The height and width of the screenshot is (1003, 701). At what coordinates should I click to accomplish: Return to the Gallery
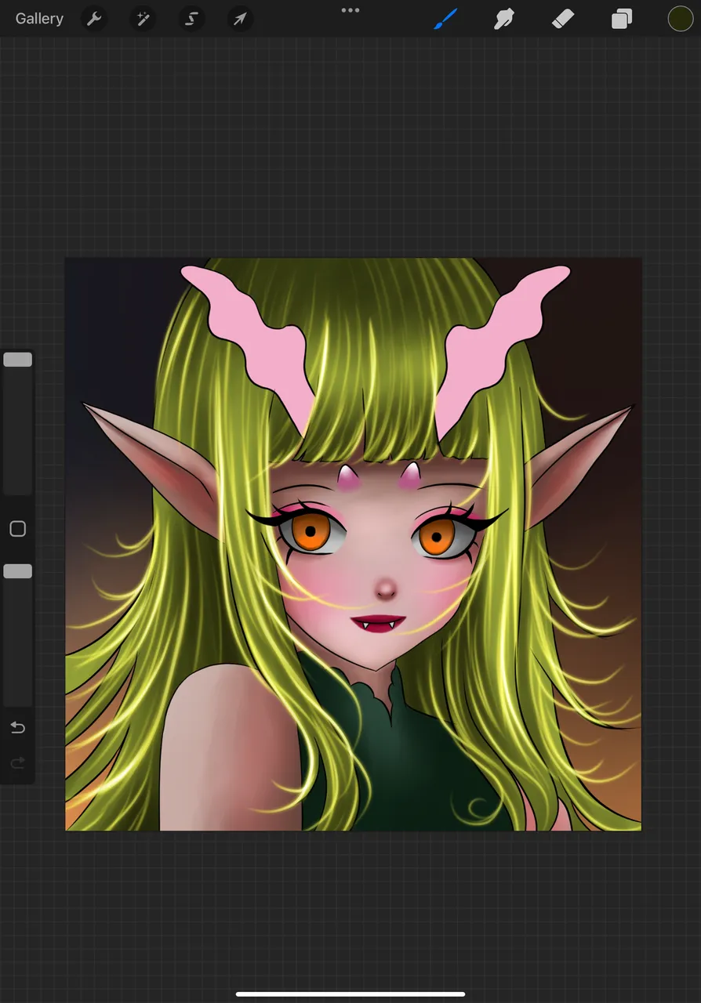click(39, 19)
